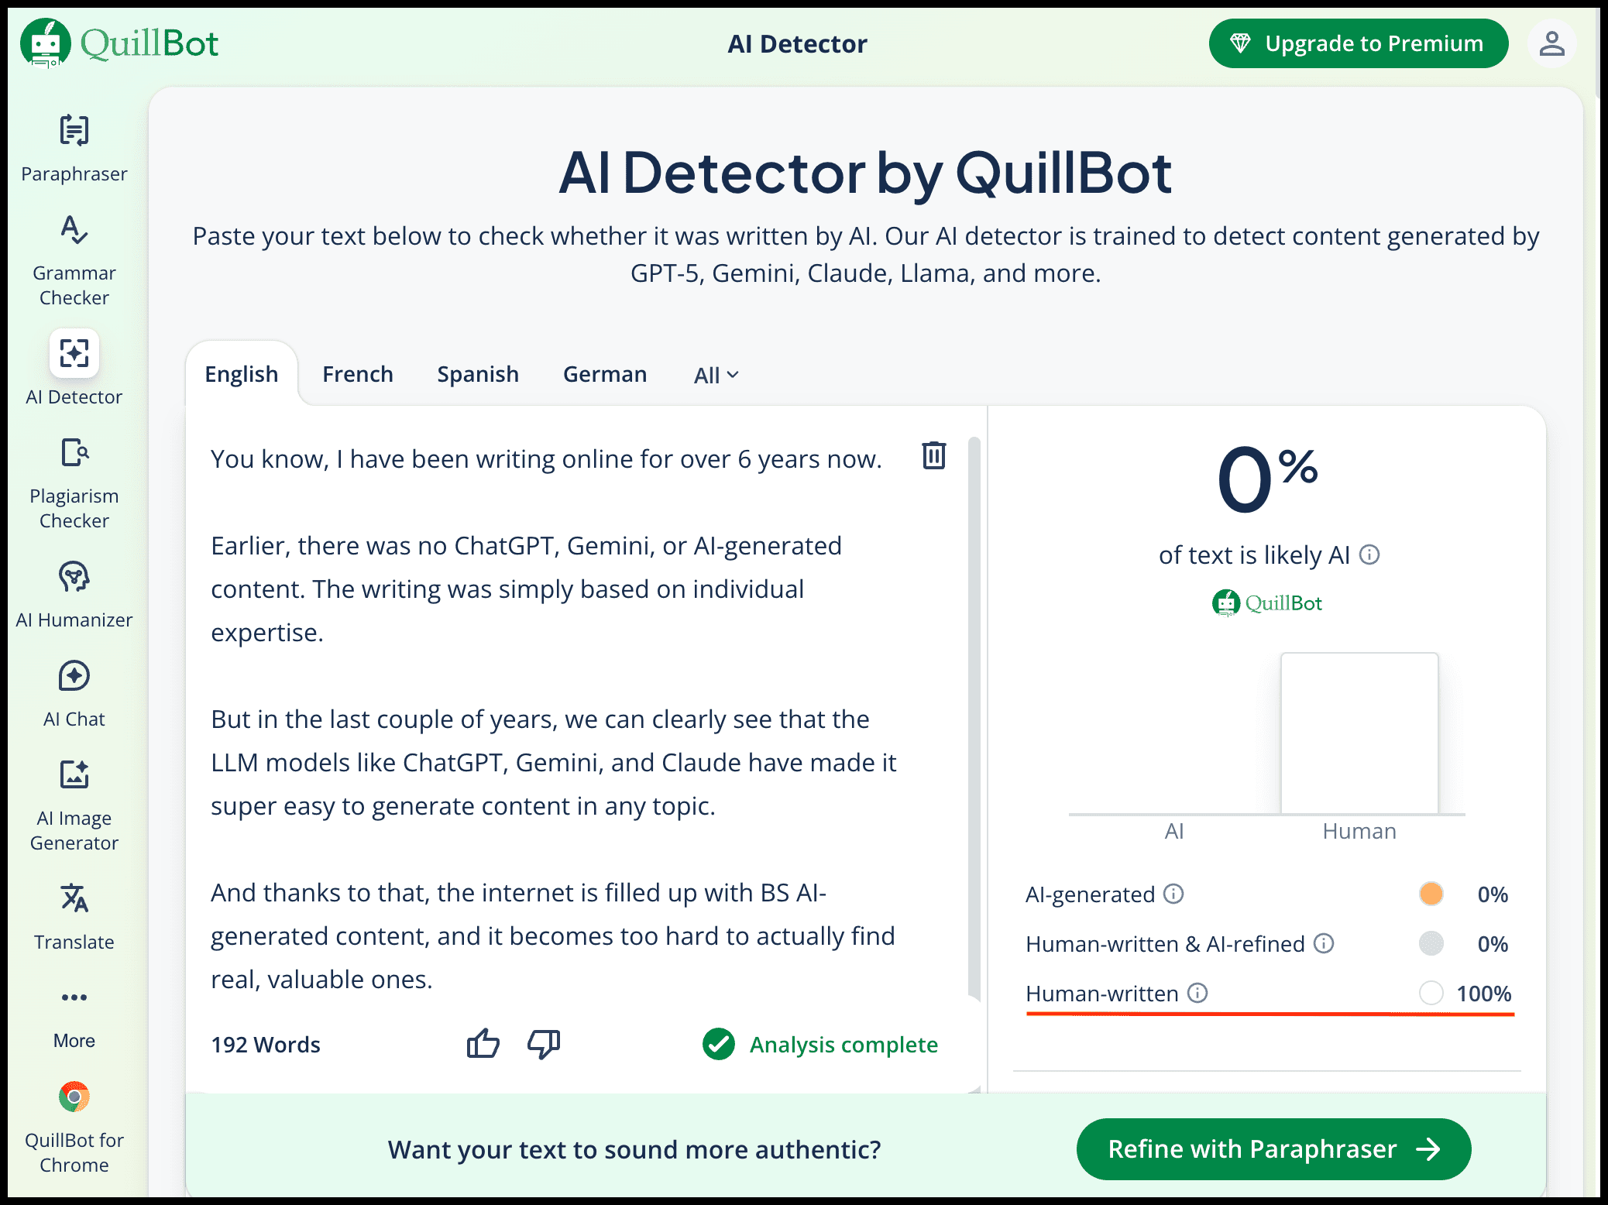Click Upgrade to Premium button
The height and width of the screenshot is (1205, 1608).
point(1359,43)
